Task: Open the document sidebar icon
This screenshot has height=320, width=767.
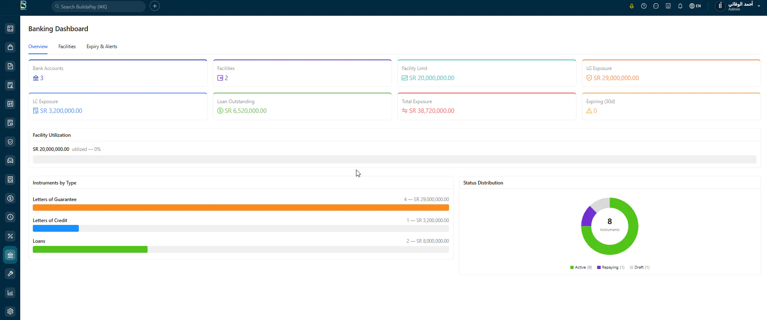Action: coord(10,66)
